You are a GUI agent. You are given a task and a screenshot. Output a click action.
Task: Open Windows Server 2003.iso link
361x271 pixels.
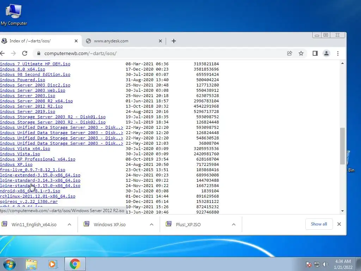pos(27,96)
